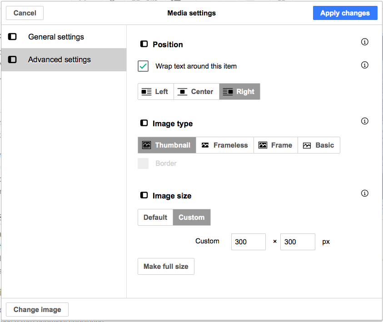This screenshot has width=383, height=322.
Task: Select the Frameless image type
Action: pos(225,145)
